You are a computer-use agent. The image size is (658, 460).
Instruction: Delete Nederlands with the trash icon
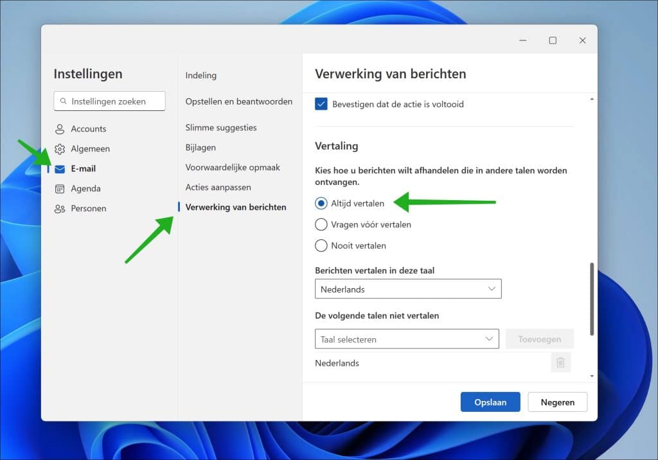coord(560,362)
